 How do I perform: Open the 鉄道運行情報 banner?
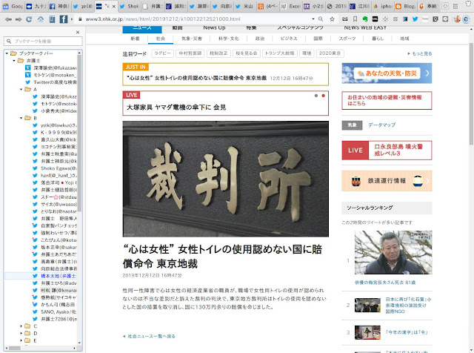[387, 181]
